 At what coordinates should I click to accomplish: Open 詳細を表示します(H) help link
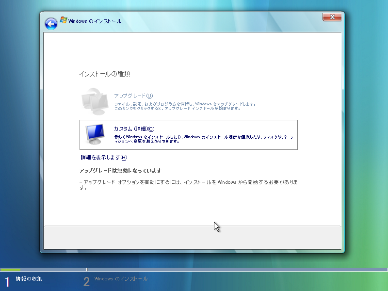click(x=104, y=157)
